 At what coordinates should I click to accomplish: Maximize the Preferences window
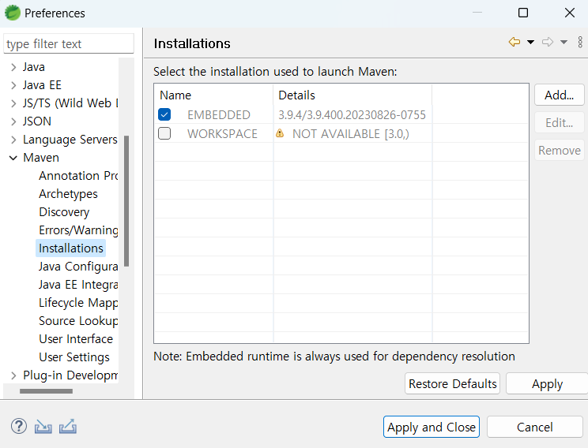coord(523,13)
